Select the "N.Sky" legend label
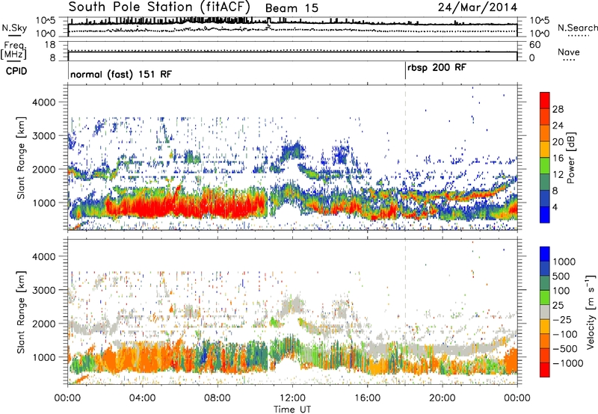Viewport: 598px width, 414px height. pos(14,28)
